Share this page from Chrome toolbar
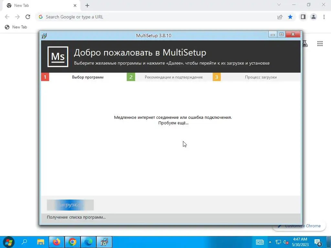The width and height of the screenshot is (331, 248). pyautogui.click(x=280, y=17)
